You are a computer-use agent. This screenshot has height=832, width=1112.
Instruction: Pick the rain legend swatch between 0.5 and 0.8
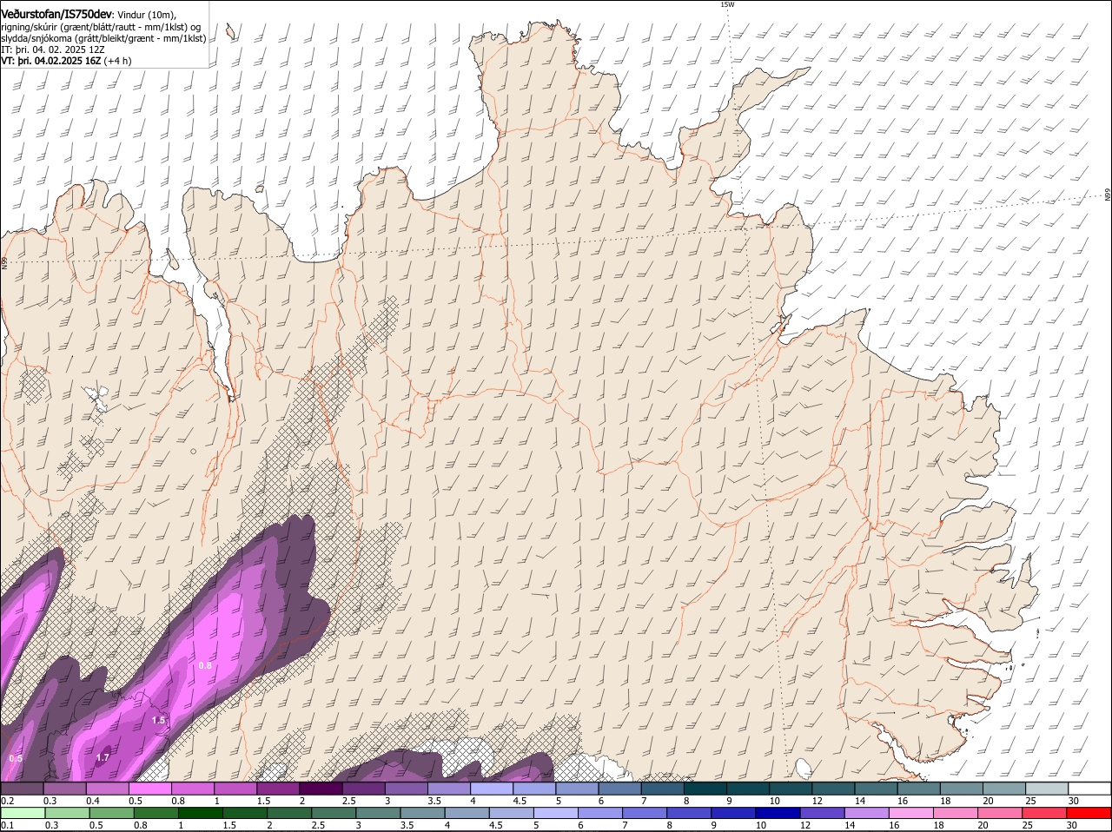tap(111, 813)
